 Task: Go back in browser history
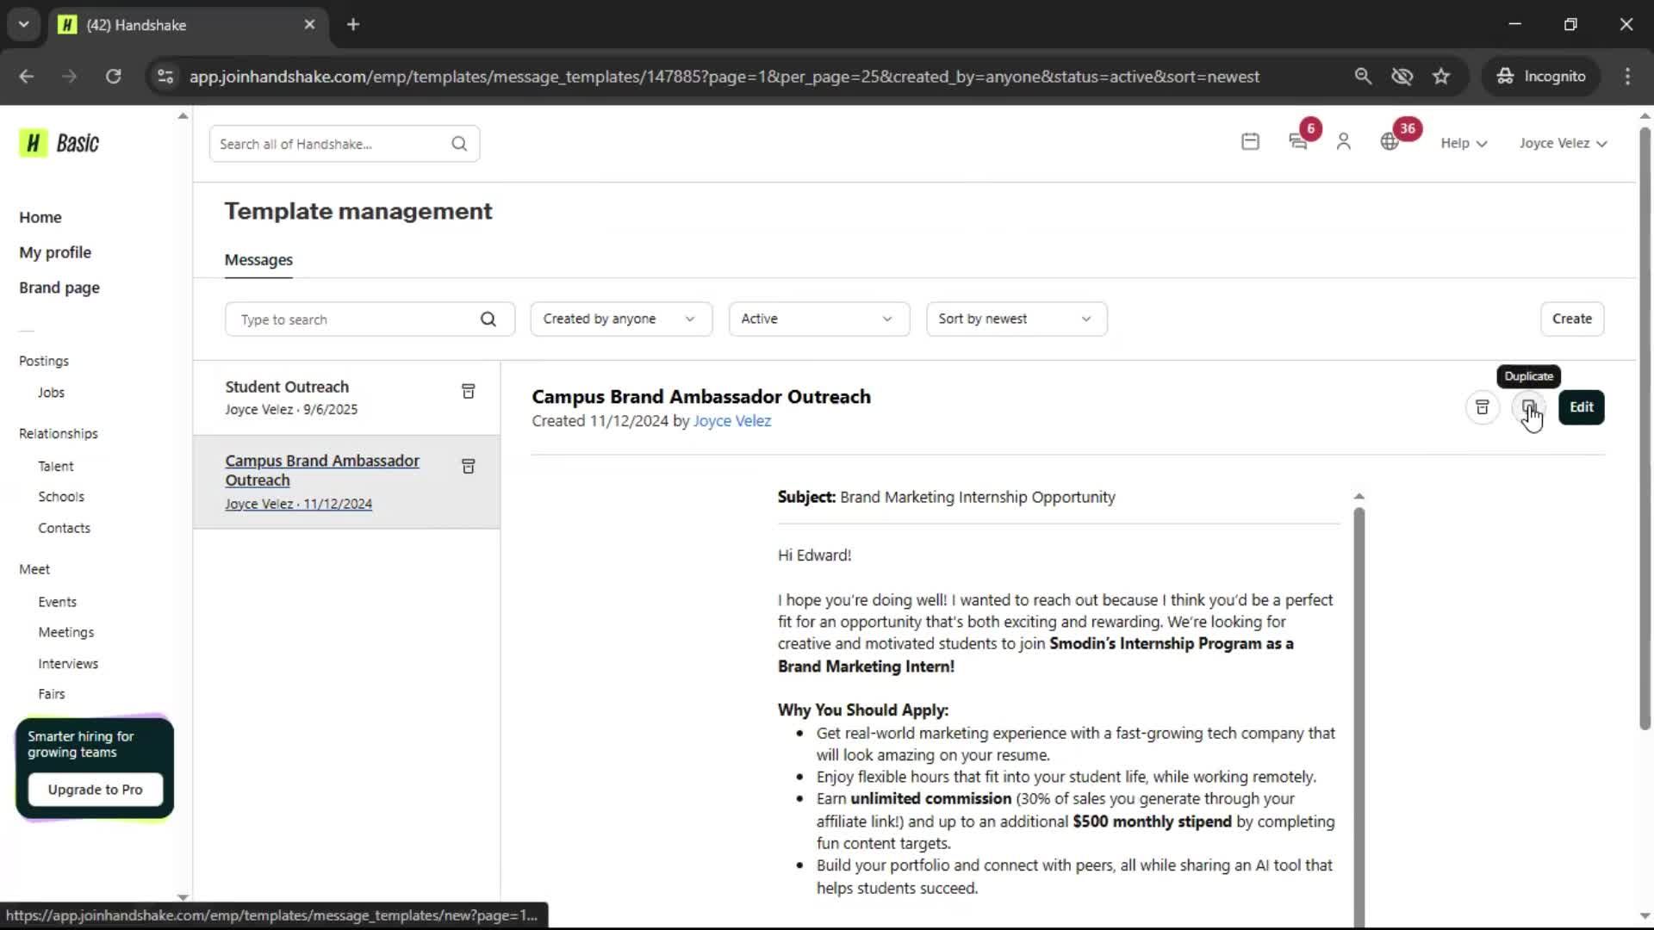point(26,76)
